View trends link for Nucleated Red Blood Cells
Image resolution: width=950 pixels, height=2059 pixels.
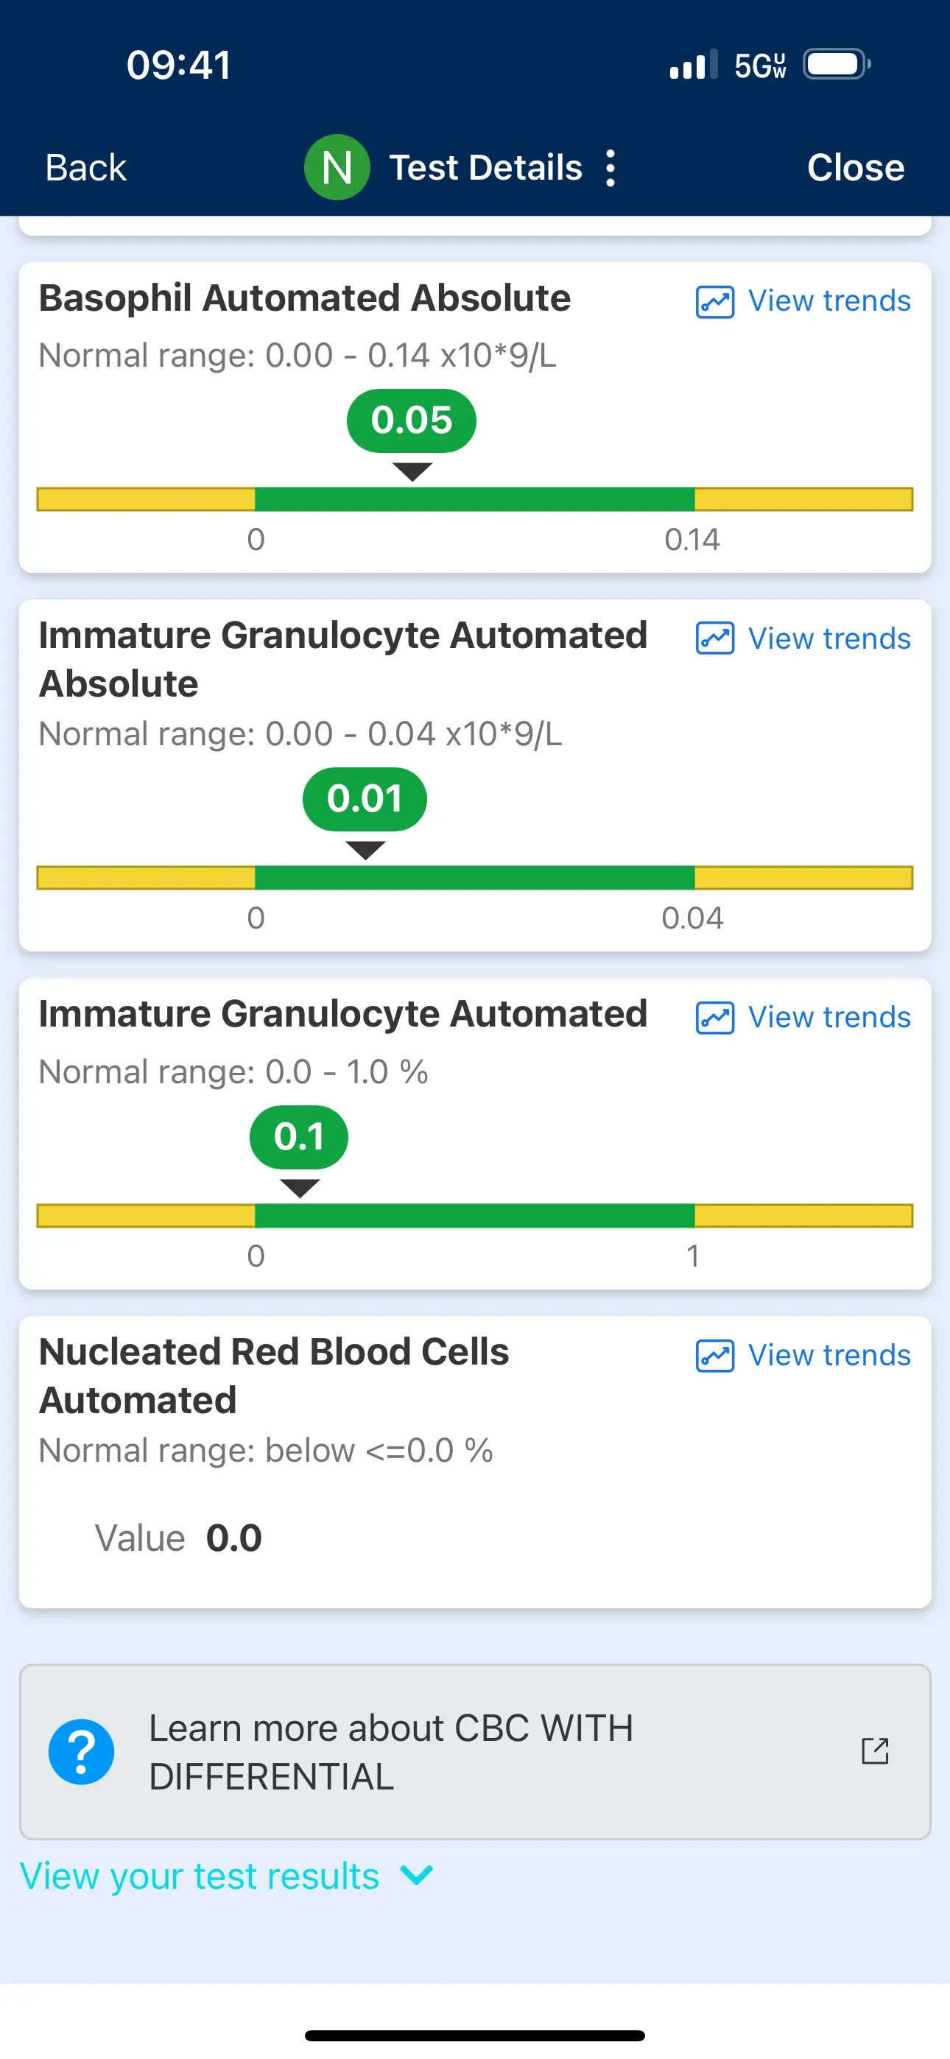[x=828, y=1356]
